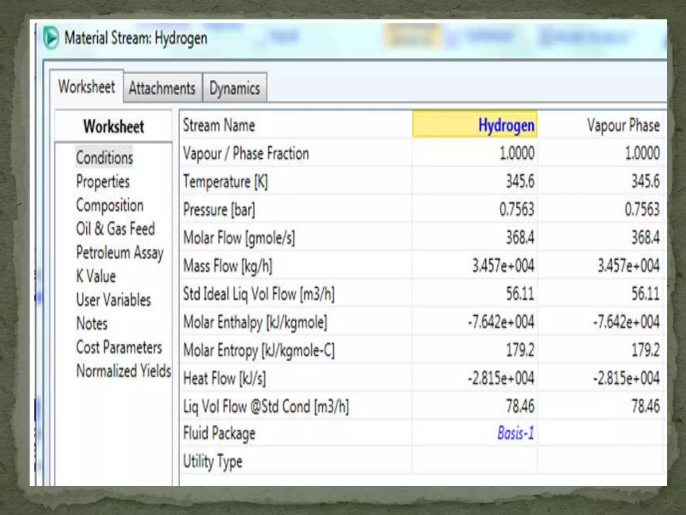
Task: Click Hydrogen Liq Vol Flow value 78.46
Action: point(520,406)
